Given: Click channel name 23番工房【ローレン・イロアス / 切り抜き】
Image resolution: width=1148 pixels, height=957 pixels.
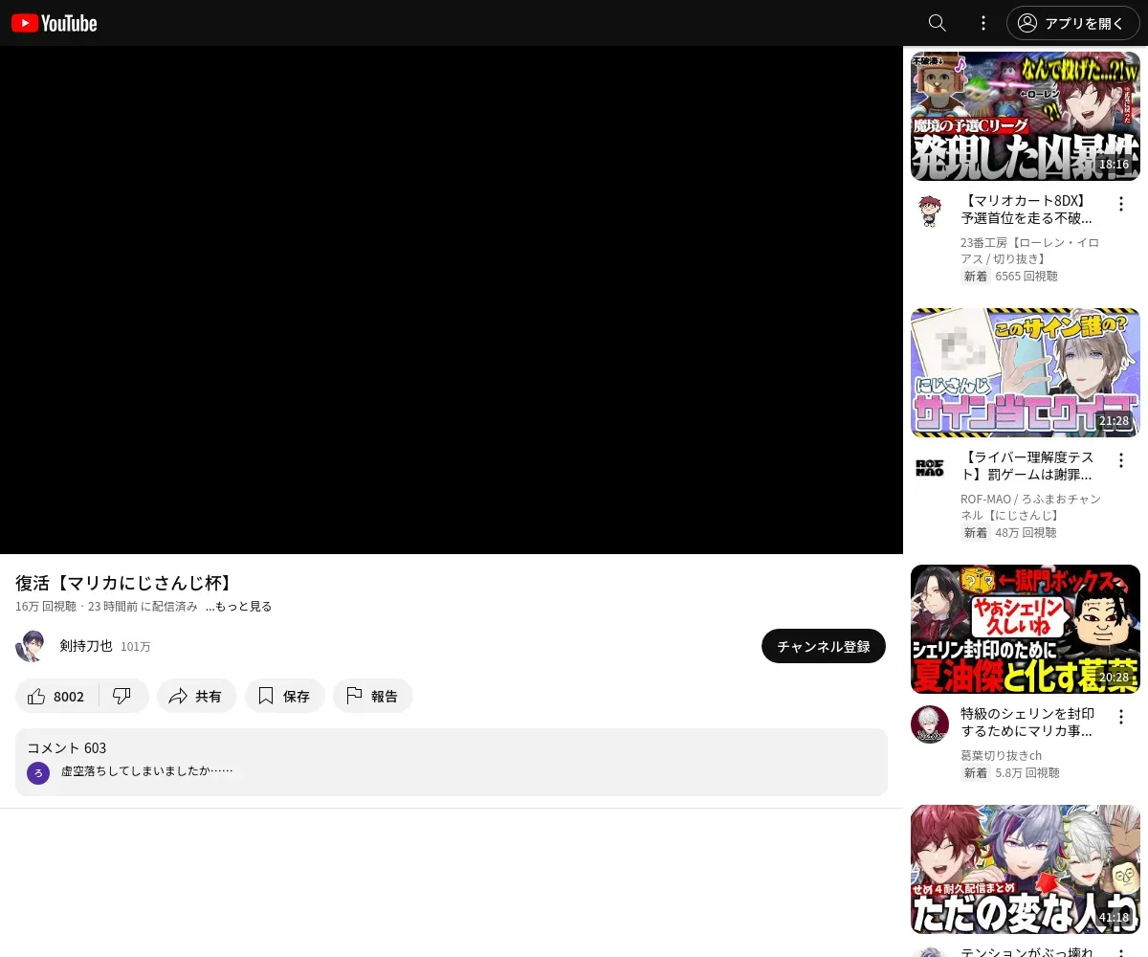Looking at the screenshot, I should click(1029, 251).
